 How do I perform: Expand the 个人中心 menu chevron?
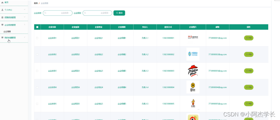25,10
